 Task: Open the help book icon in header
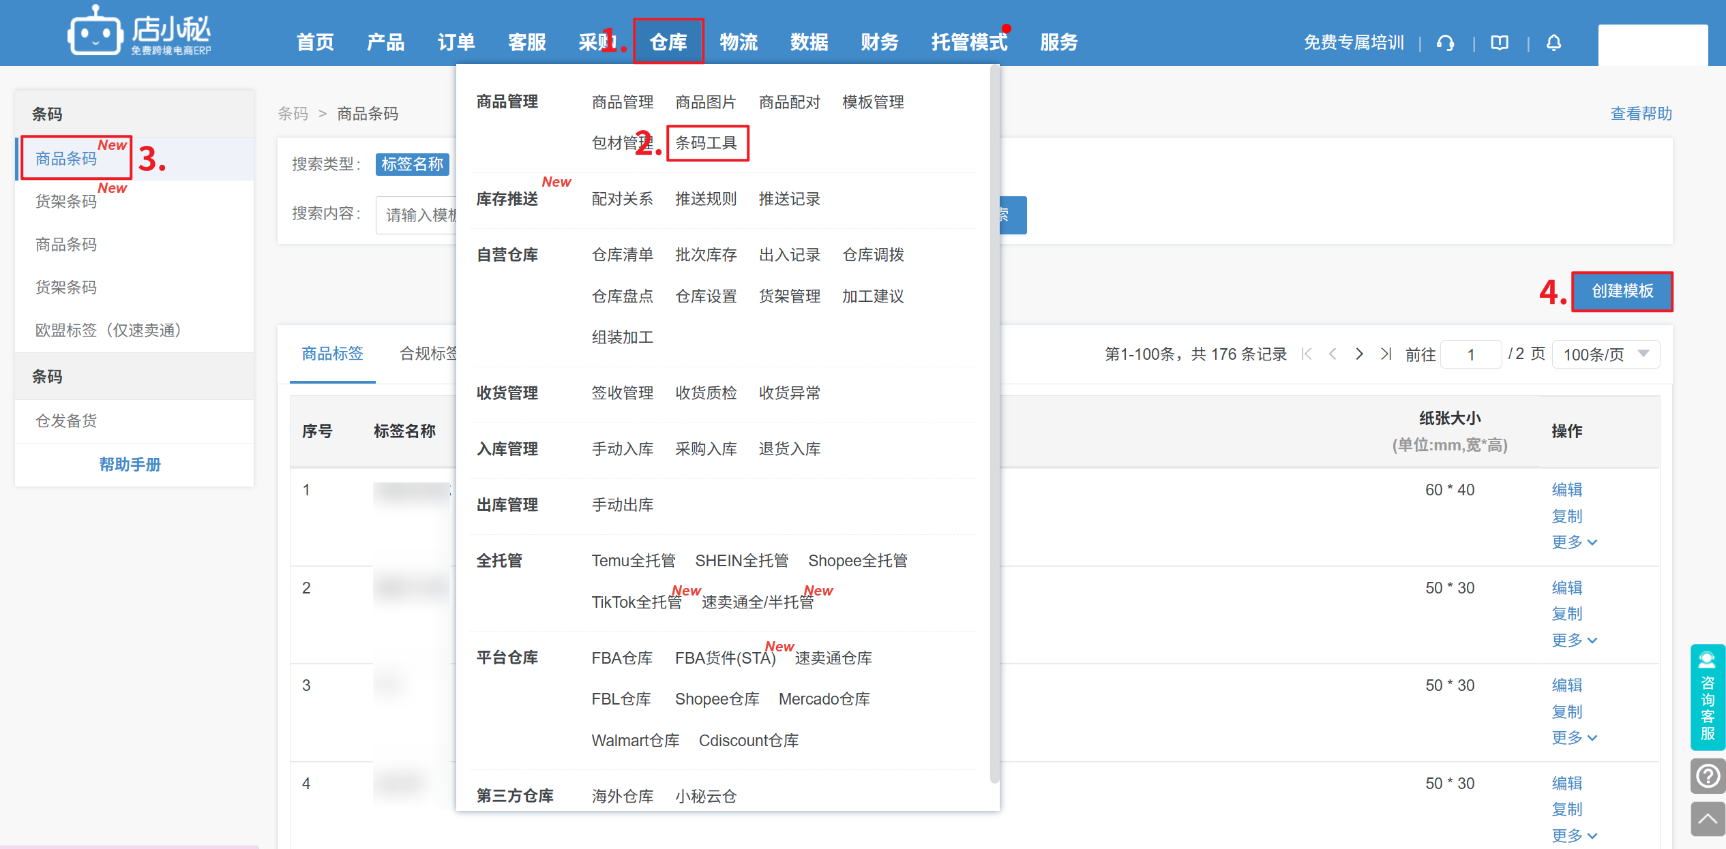click(1499, 43)
